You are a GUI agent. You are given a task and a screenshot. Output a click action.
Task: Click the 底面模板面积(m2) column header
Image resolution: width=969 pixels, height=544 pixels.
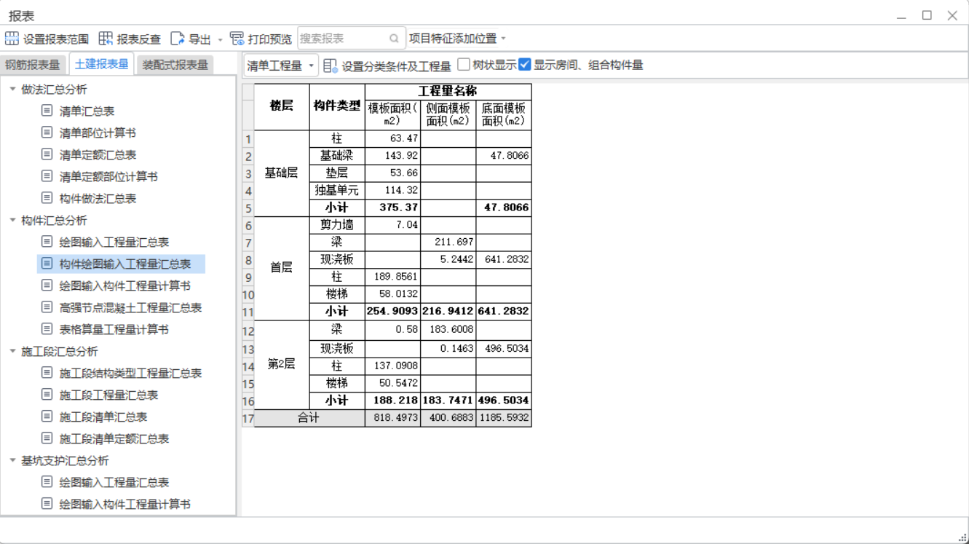point(504,114)
